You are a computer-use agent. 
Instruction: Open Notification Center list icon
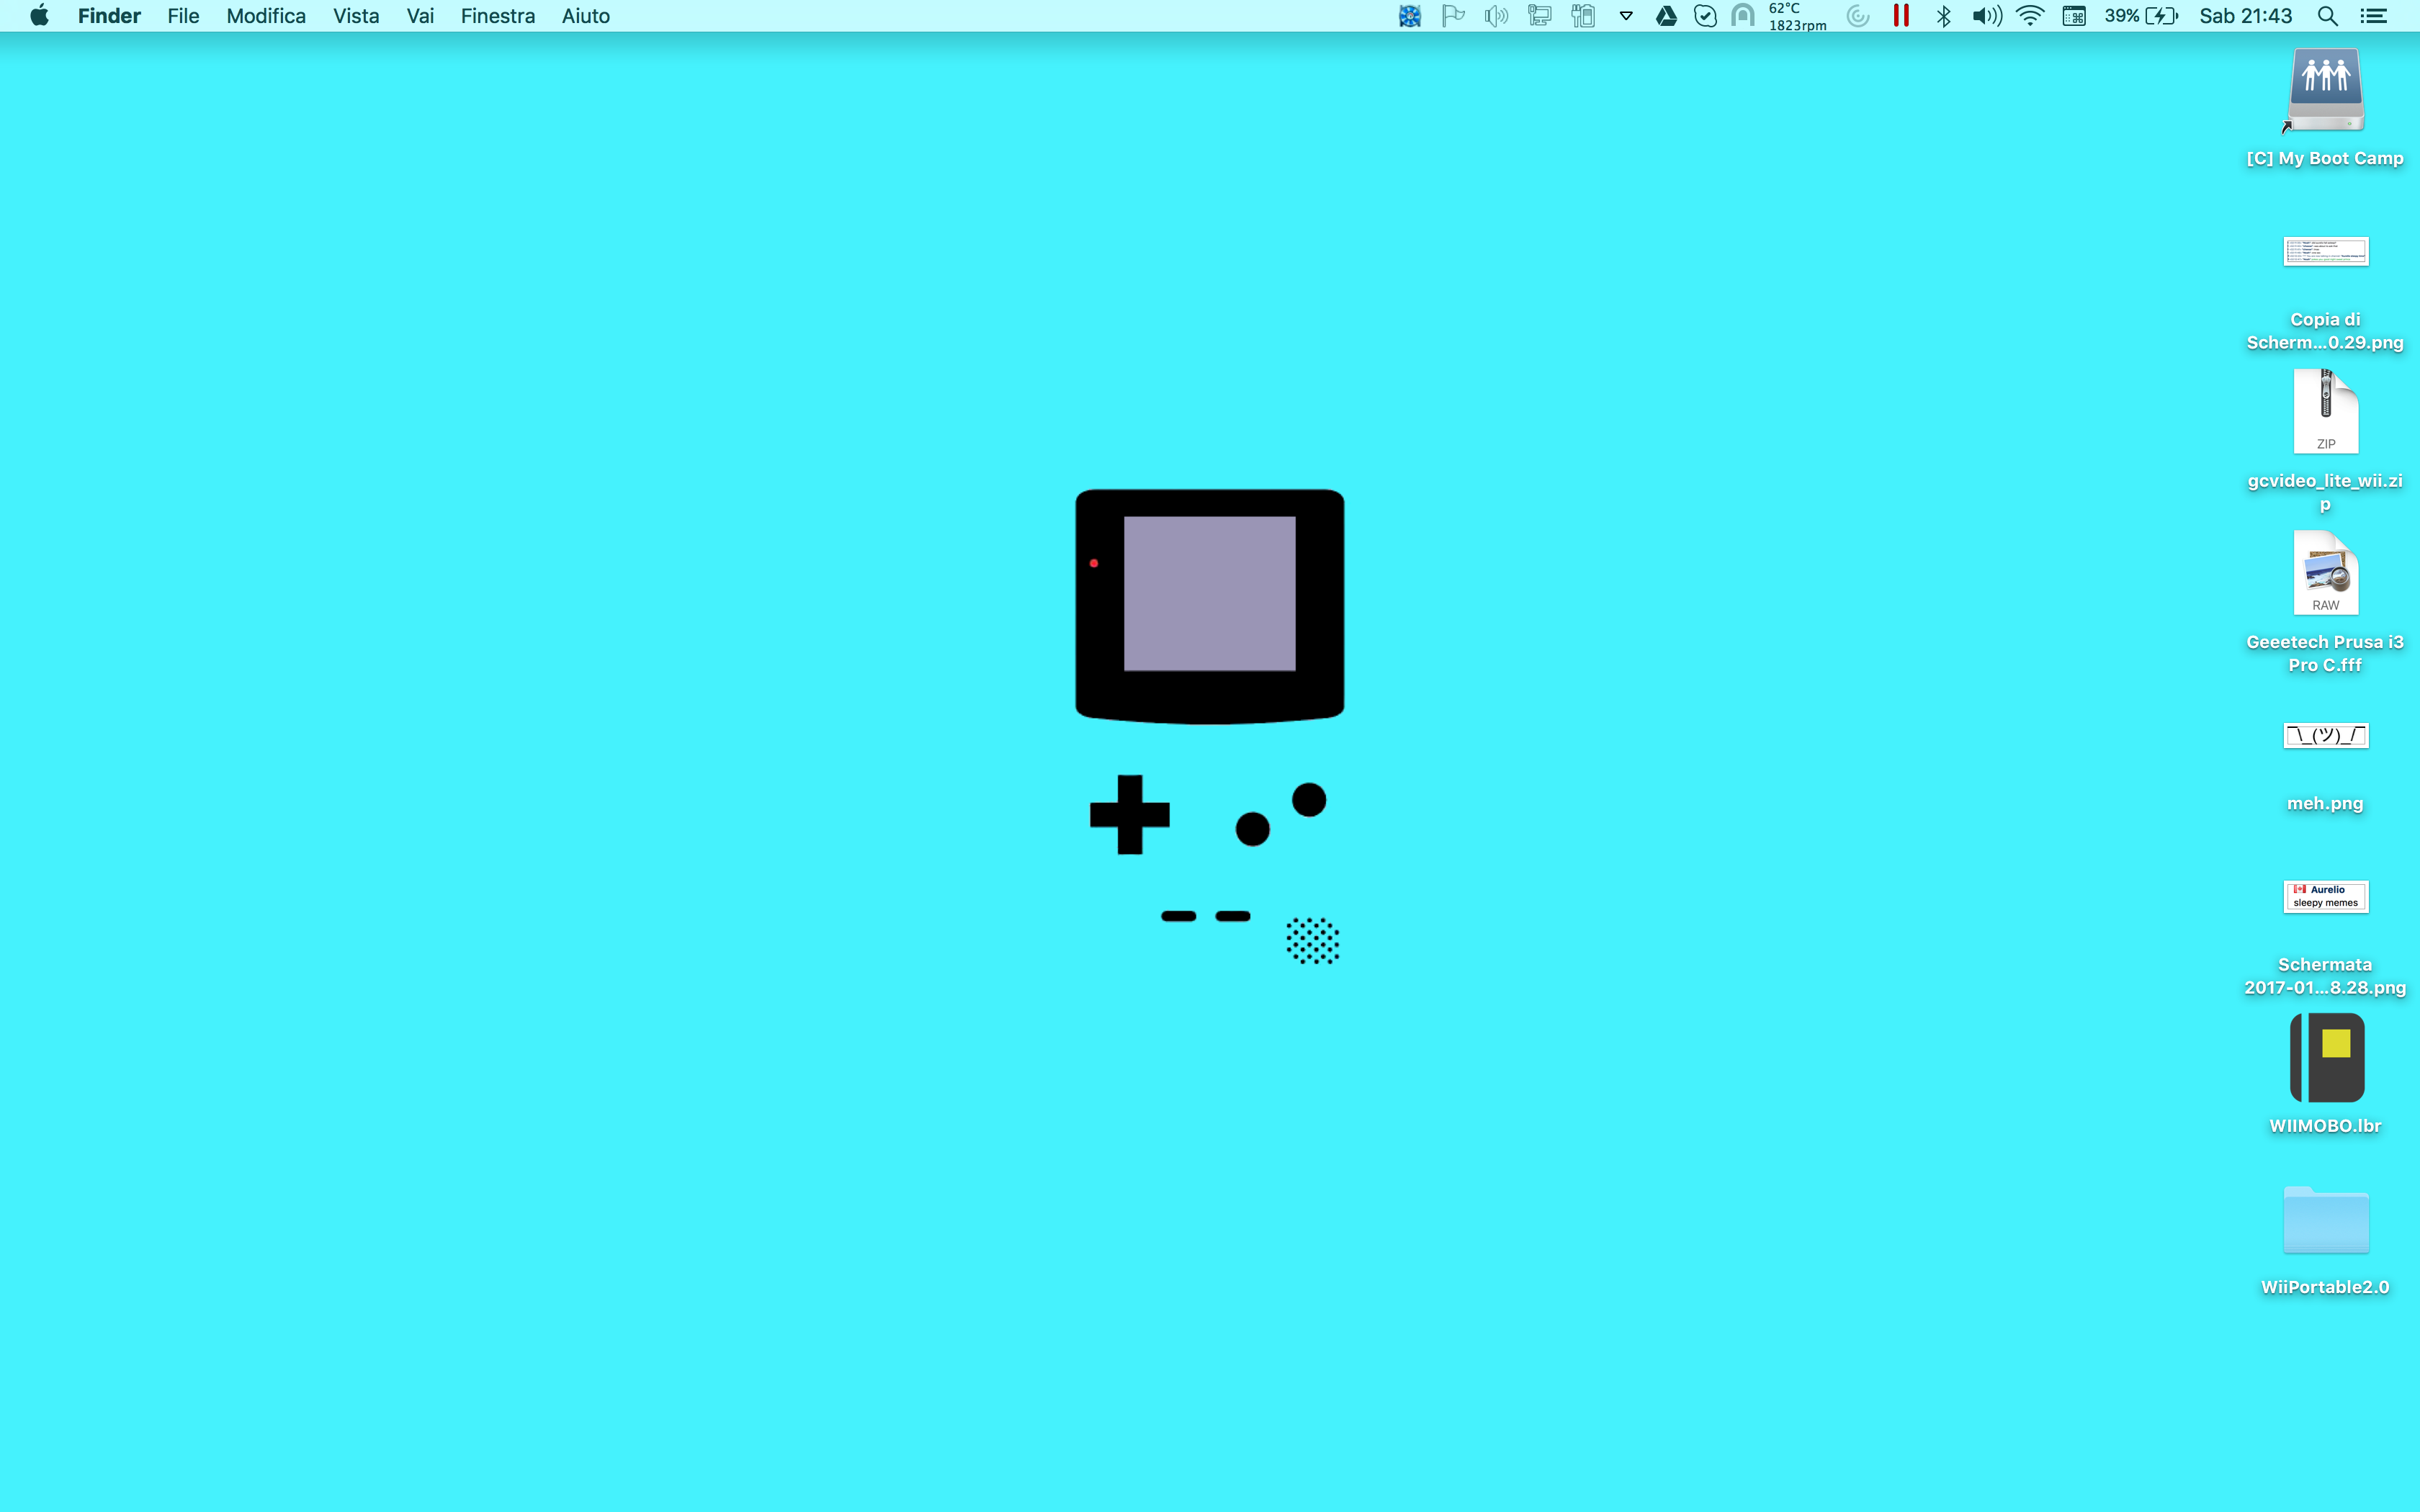coord(2374,16)
